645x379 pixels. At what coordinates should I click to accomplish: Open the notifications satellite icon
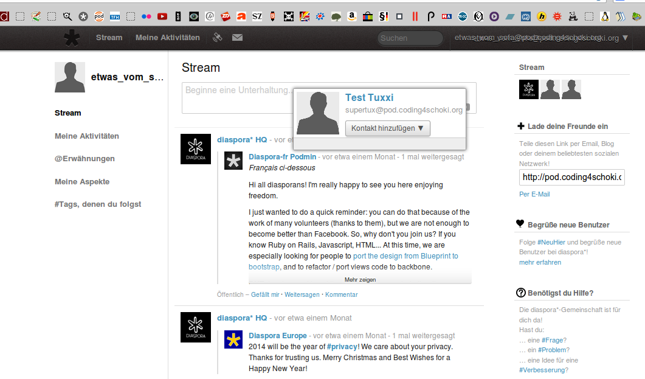pyautogui.click(x=218, y=38)
